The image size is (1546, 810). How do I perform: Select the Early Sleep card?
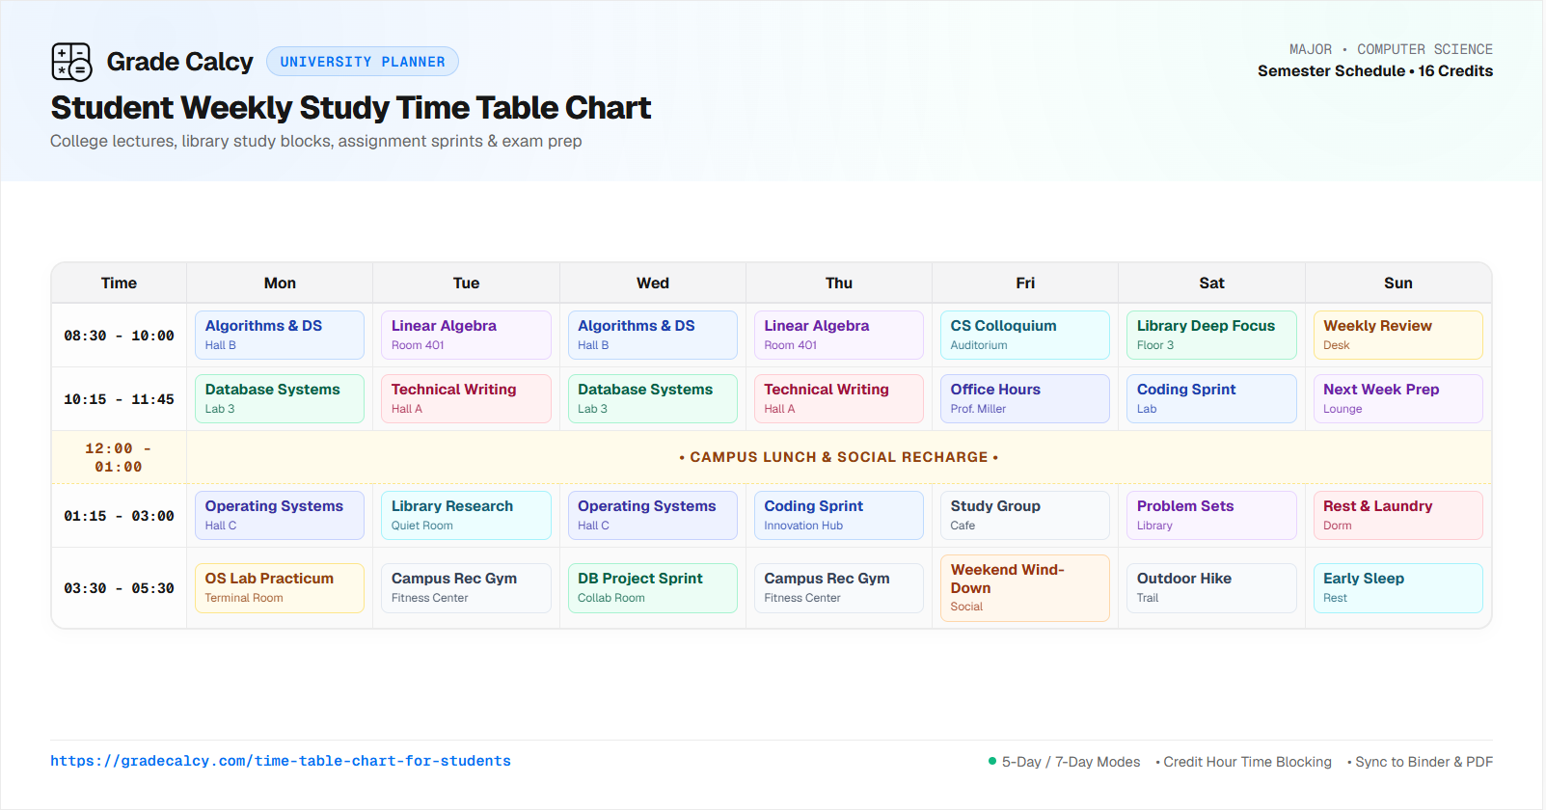tap(1397, 588)
